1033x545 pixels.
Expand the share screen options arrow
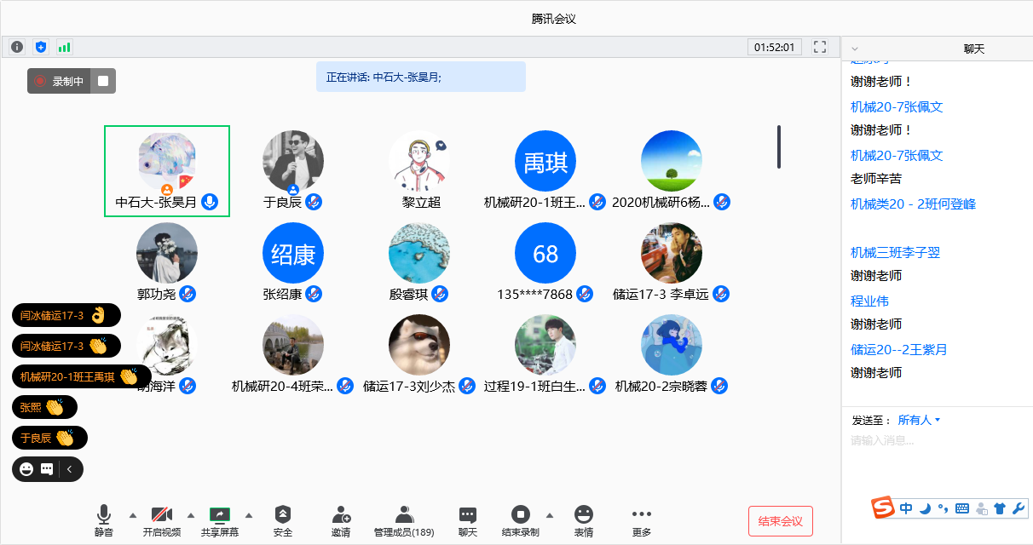tap(249, 515)
